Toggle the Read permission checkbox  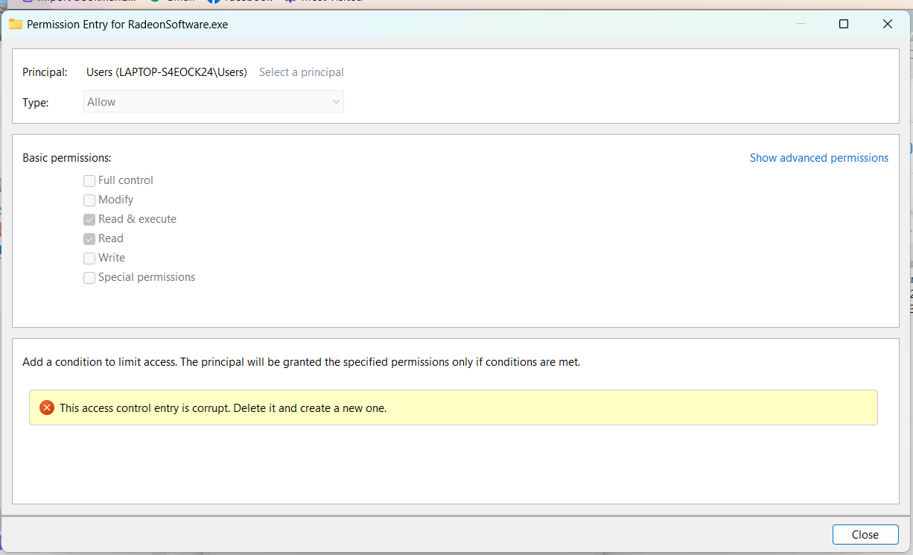(89, 238)
